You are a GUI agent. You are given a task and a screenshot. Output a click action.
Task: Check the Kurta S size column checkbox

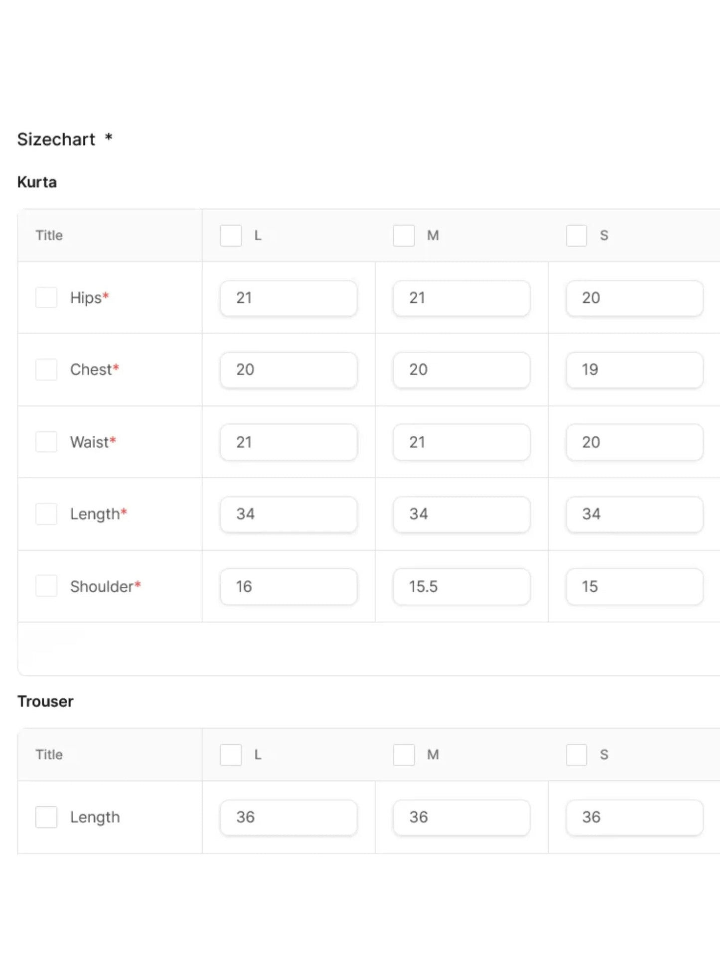(576, 236)
